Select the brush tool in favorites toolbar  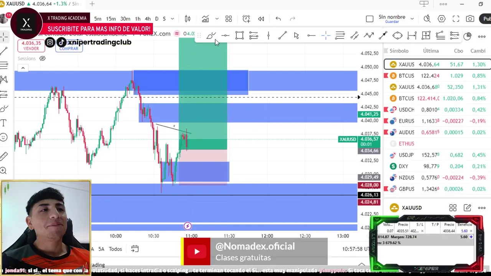211,36
